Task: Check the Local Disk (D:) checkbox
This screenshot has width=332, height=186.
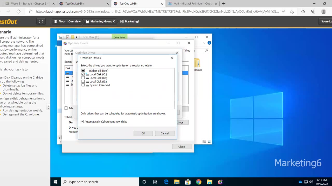Action: [83, 78]
